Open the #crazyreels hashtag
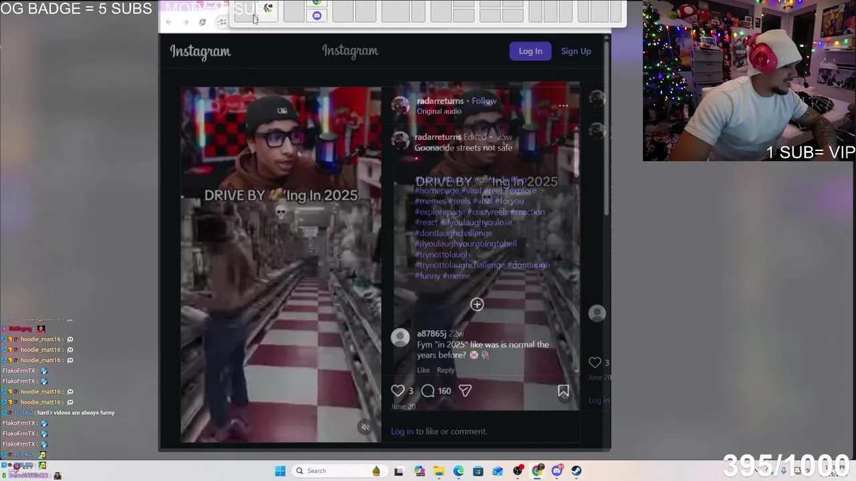The width and height of the screenshot is (856, 481). (x=488, y=212)
